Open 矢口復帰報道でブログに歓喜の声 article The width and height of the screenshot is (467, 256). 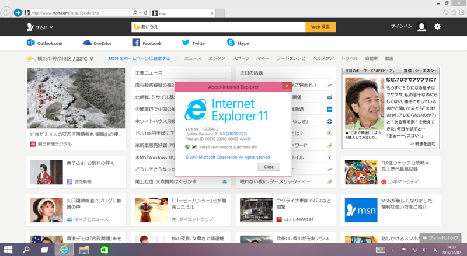(x=94, y=204)
